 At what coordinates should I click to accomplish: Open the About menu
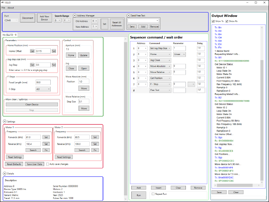[x=11, y=8]
